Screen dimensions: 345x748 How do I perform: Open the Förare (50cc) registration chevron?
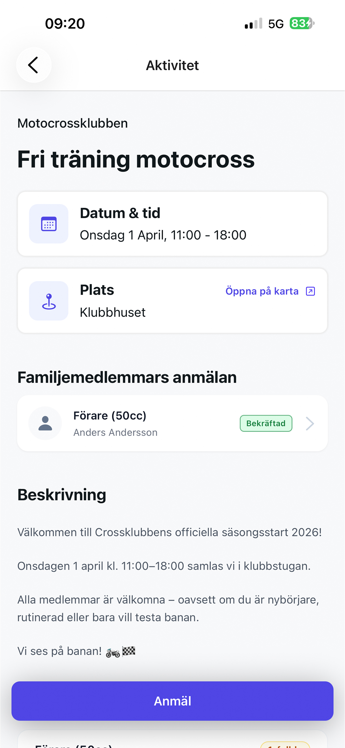point(310,423)
